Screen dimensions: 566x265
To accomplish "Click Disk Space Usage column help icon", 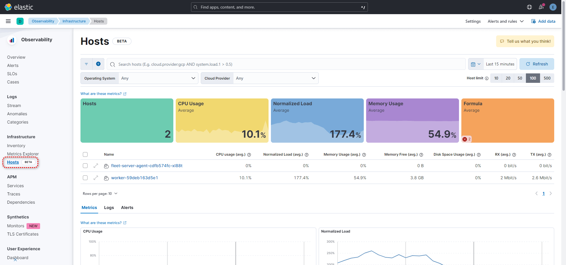I will coord(479,155).
